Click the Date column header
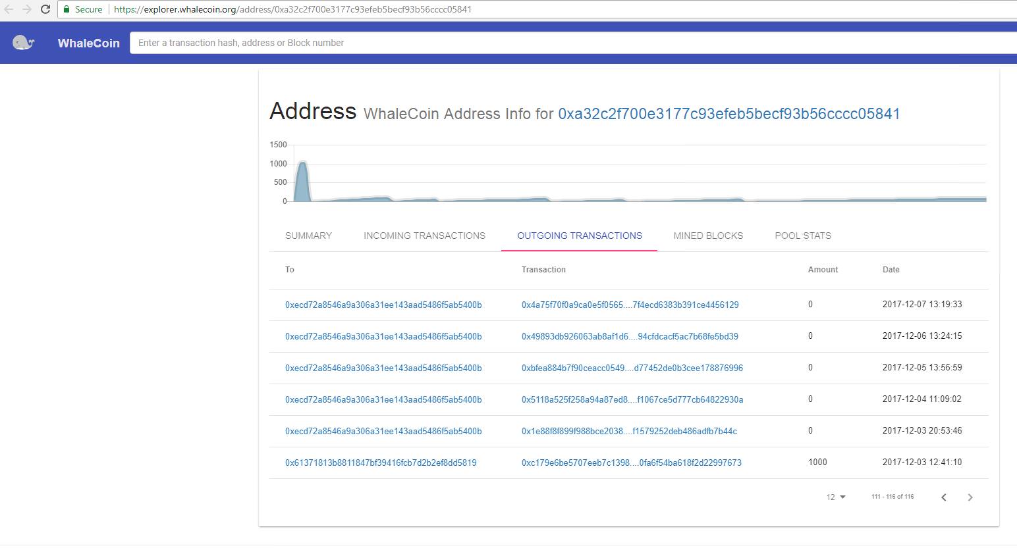Screen dimensions: 1017x552 (891, 270)
